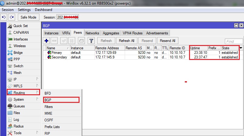The width and height of the screenshot is (244, 136).
Task: Click the minus Remove icon
Action: tap(54, 41)
